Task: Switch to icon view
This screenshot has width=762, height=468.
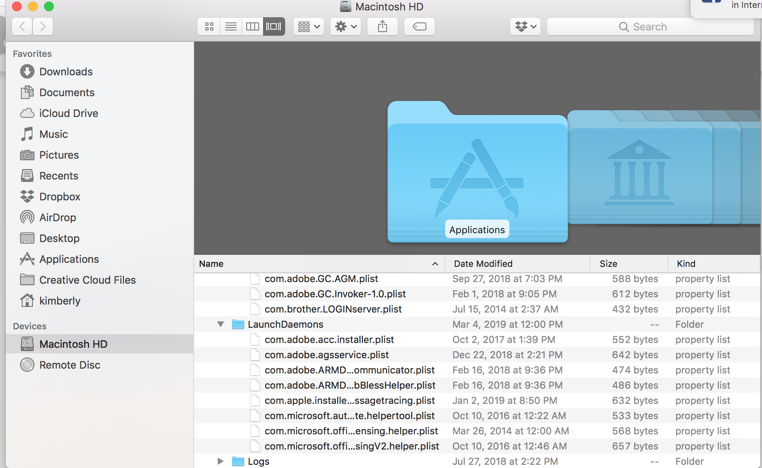Action: tap(209, 27)
